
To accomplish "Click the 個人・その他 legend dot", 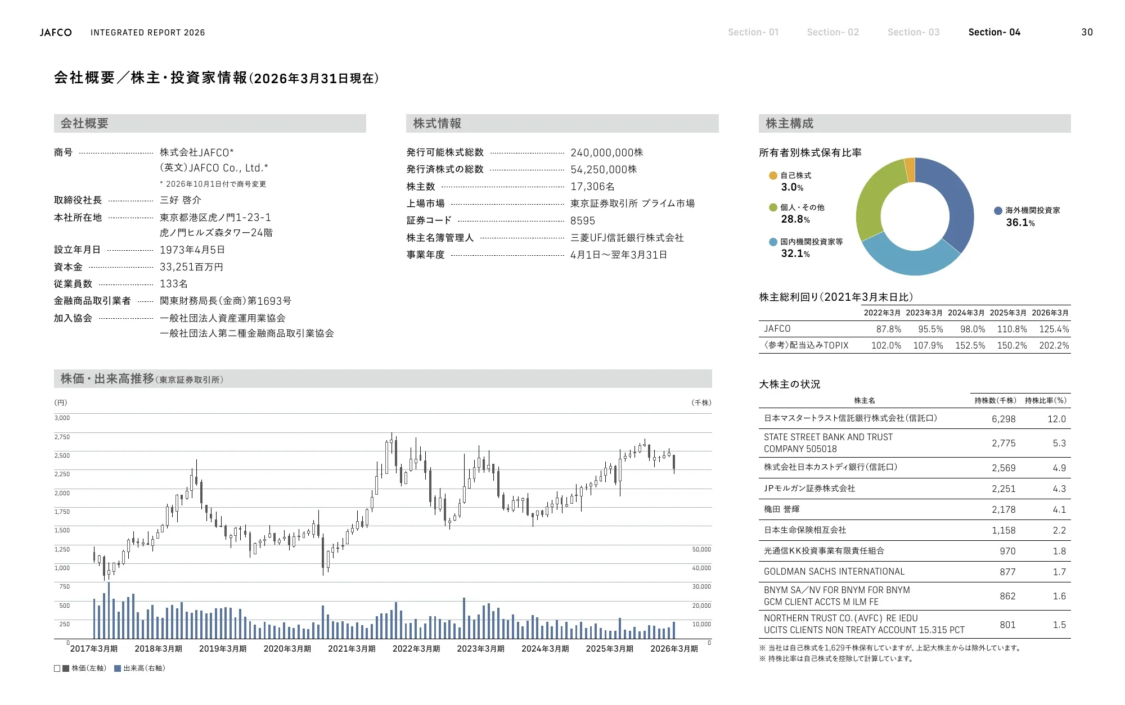I will [x=773, y=207].
